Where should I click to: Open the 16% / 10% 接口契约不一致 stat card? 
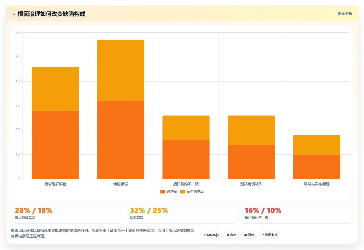click(297, 213)
